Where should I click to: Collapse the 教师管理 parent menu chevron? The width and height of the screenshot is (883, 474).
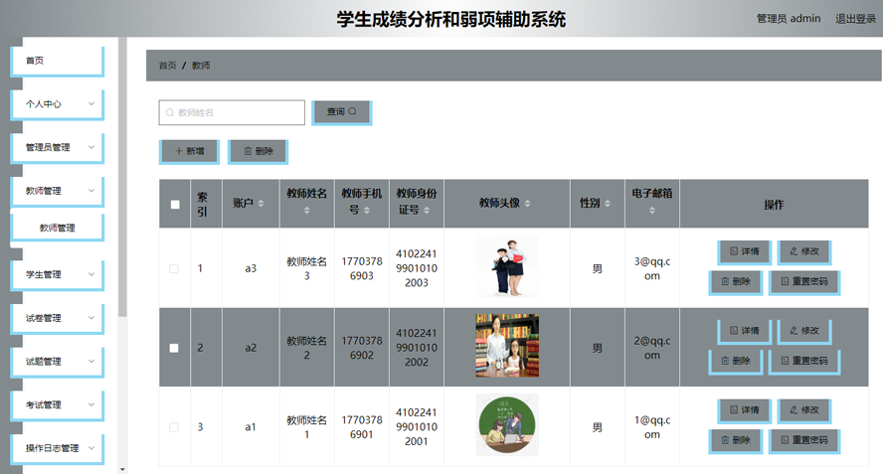click(91, 190)
